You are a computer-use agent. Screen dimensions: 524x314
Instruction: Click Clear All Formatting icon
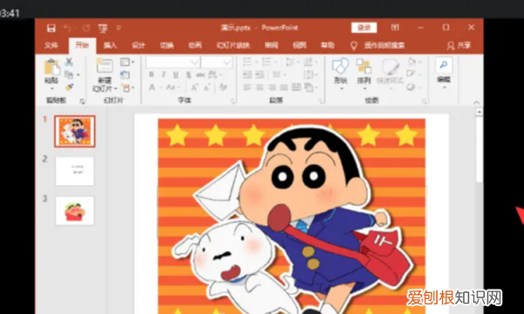224,87
